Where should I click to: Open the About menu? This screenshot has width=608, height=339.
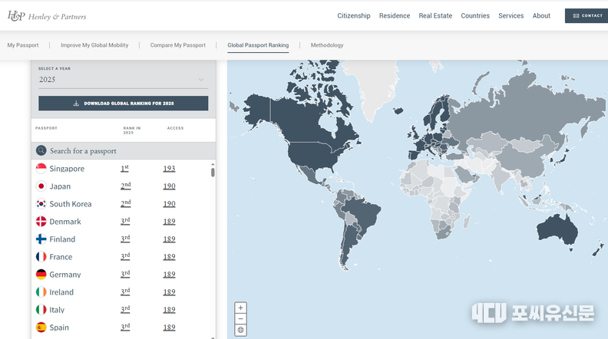click(x=541, y=16)
